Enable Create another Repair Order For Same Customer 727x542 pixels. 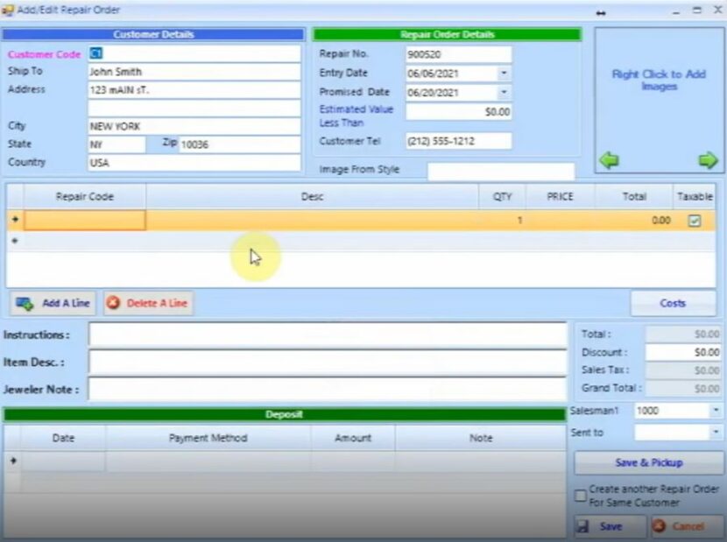[580, 496]
